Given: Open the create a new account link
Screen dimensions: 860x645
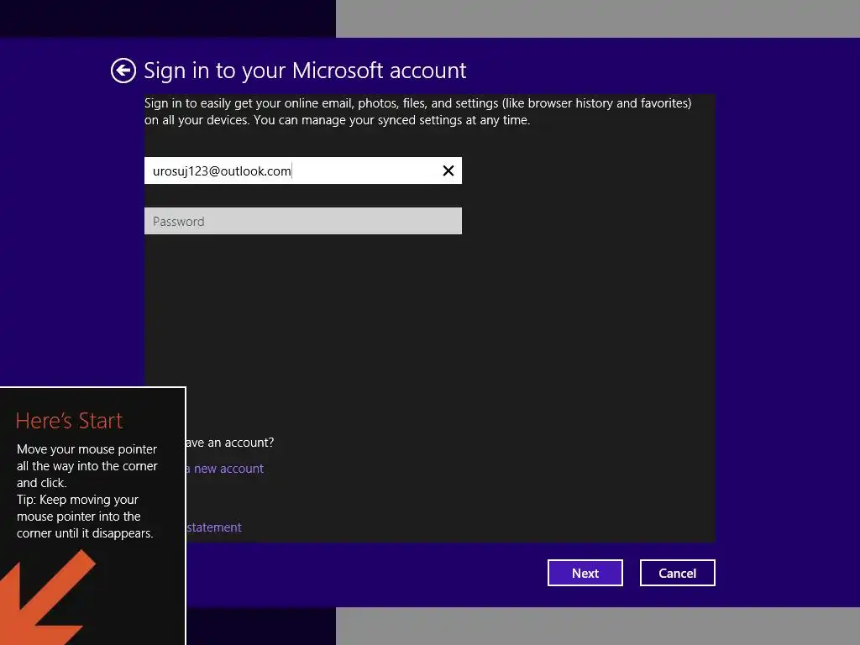Looking at the screenshot, I should (x=225, y=469).
